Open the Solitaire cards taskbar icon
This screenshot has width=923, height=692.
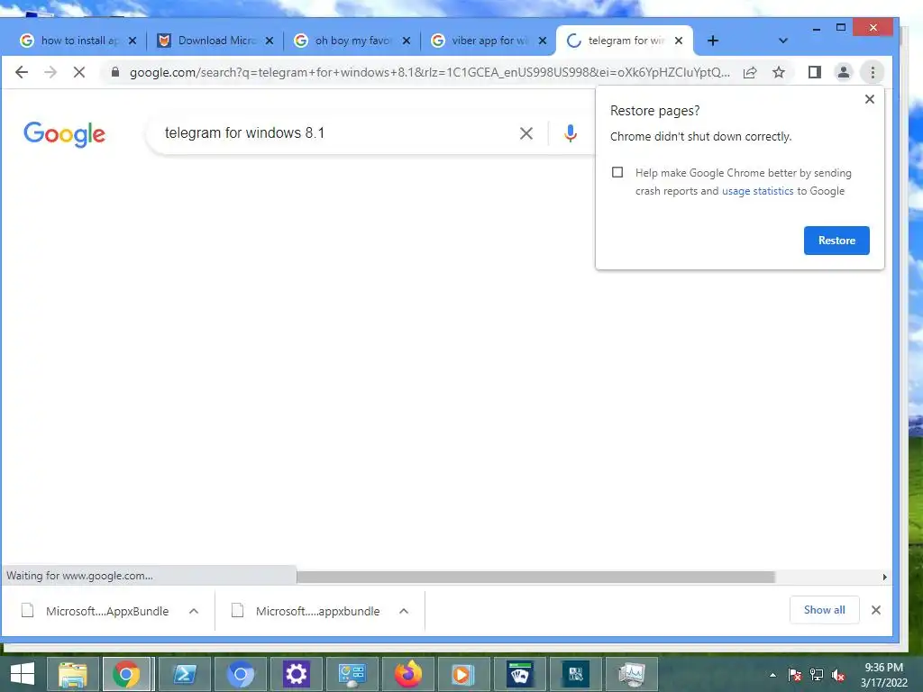(x=520, y=674)
